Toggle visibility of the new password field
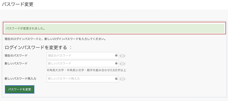The image size is (228, 101). click(122, 64)
